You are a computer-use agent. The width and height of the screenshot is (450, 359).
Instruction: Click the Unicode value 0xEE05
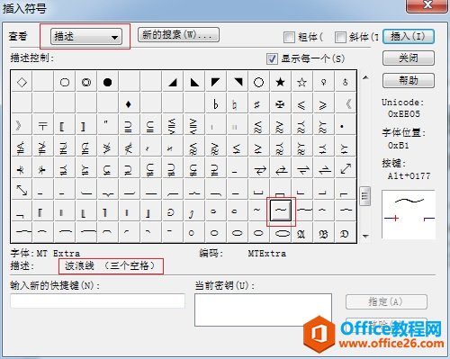404,114
